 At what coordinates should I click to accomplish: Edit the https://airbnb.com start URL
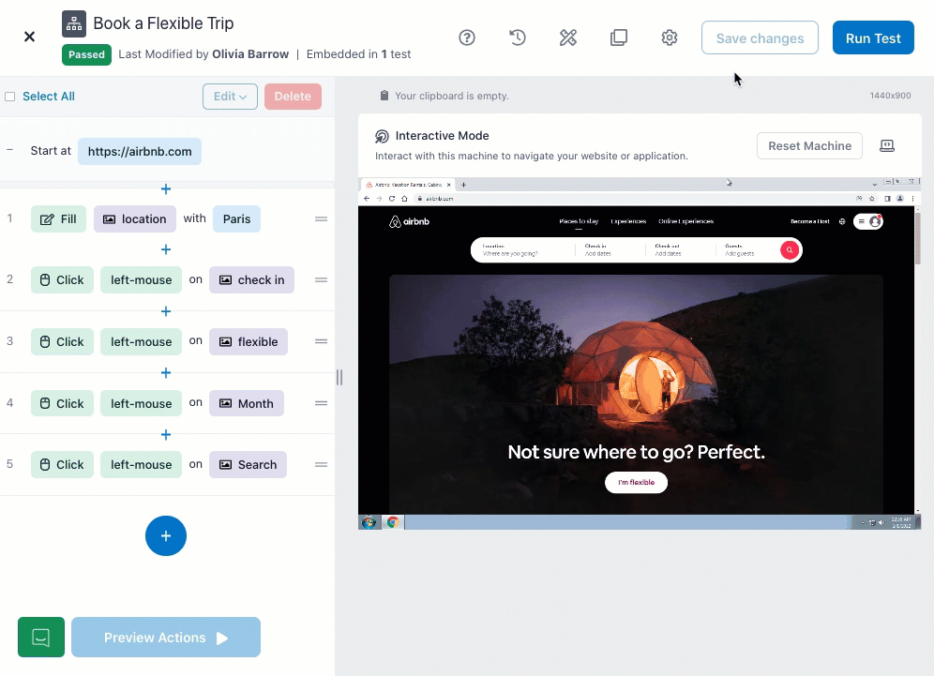tap(140, 151)
